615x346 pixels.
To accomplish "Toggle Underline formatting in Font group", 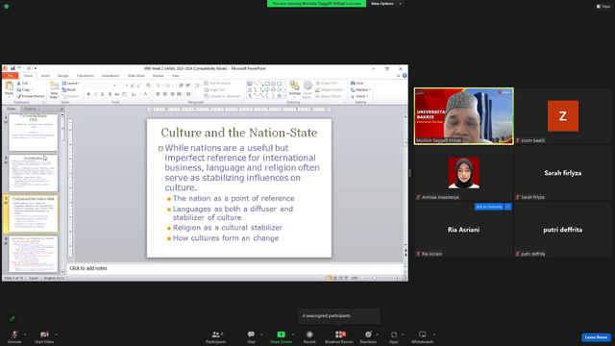I will 103,94.
